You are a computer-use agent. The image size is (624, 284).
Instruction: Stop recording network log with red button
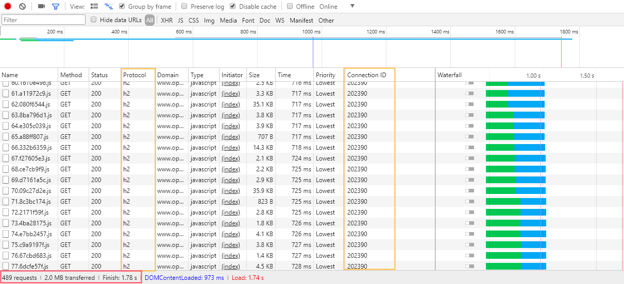pyautogui.click(x=8, y=7)
